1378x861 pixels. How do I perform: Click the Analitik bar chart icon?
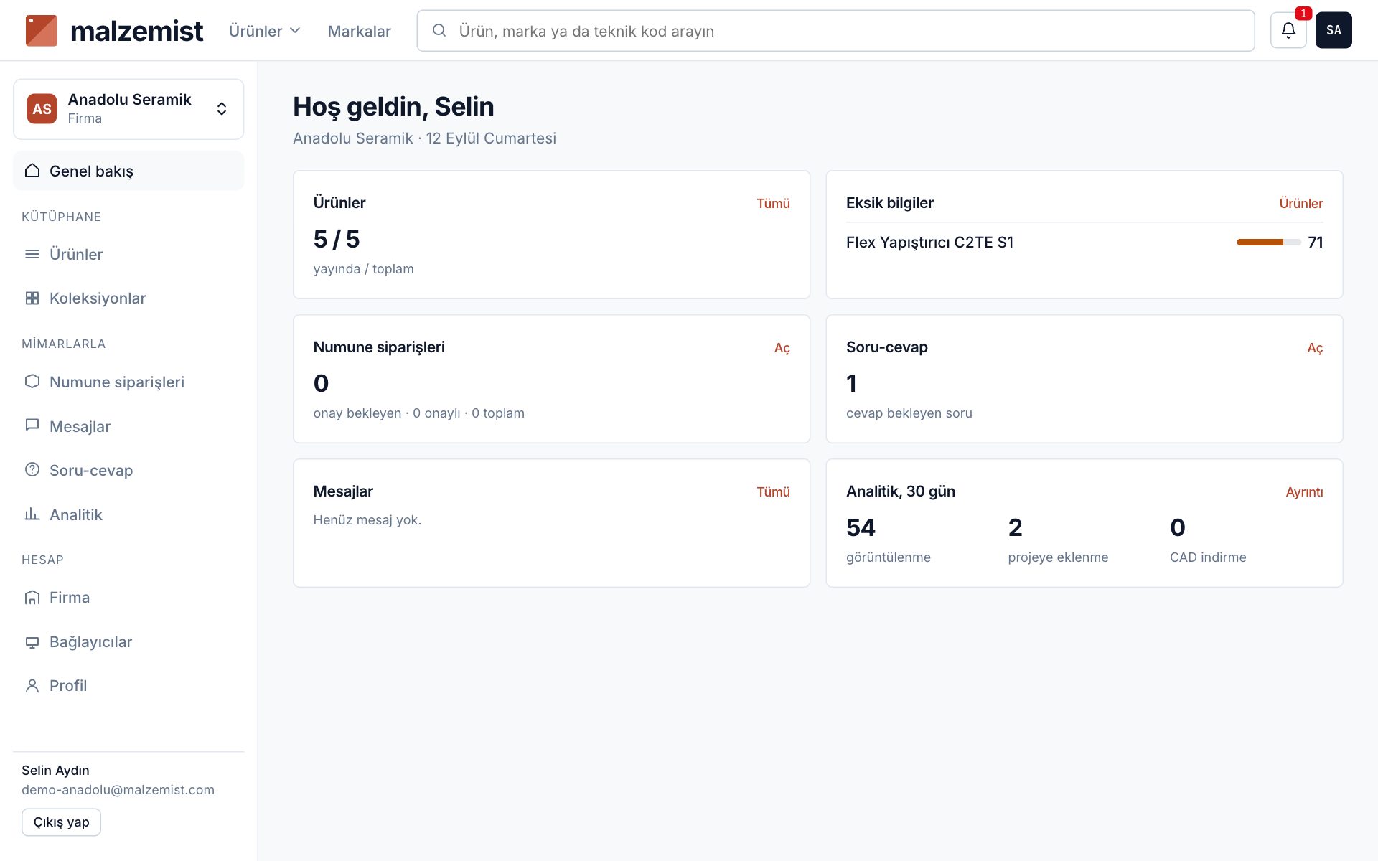(32, 514)
